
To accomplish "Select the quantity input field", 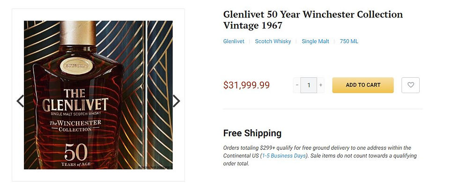I will click(309, 85).
